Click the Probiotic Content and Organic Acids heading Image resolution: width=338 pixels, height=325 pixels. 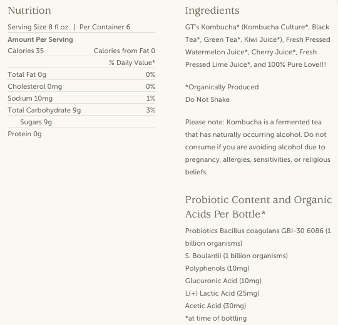click(259, 207)
